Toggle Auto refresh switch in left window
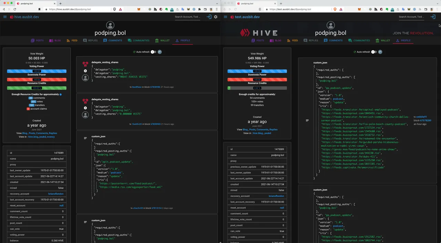Screen dimensions: 441x243 [153, 52]
